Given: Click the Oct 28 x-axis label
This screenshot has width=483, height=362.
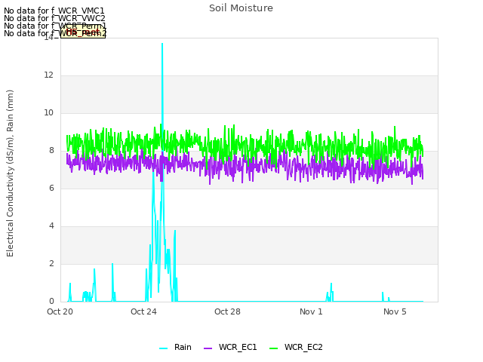Looking at the screenshot, I should click(227, 311).
